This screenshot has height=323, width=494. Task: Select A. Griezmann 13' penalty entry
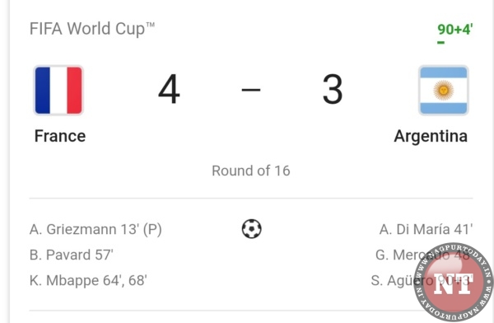96,229
